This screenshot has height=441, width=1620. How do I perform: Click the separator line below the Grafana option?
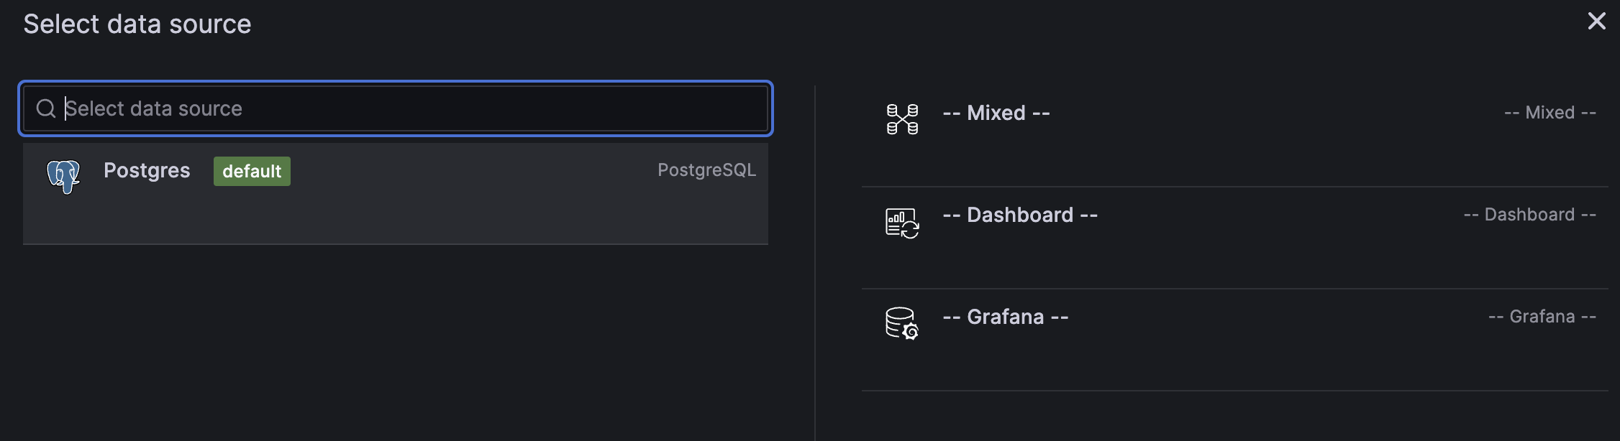pyautogui.click(x=1234, y=391)
